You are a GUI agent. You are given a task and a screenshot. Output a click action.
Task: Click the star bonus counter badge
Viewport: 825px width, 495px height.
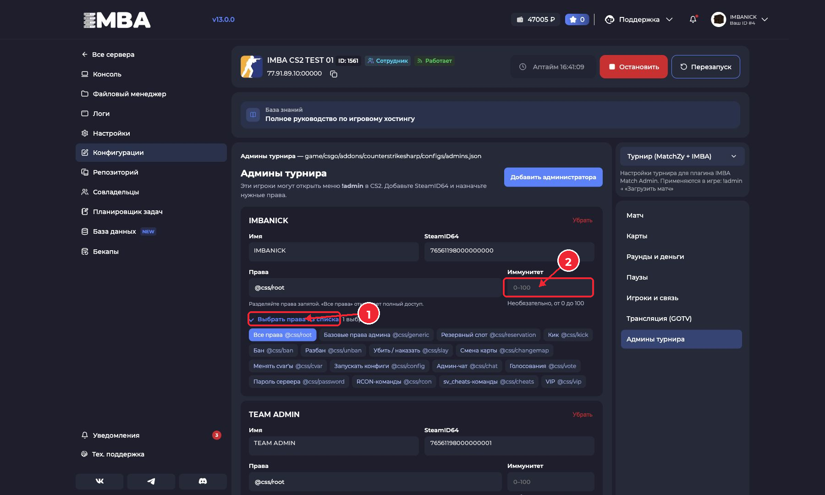click(577, 19)
